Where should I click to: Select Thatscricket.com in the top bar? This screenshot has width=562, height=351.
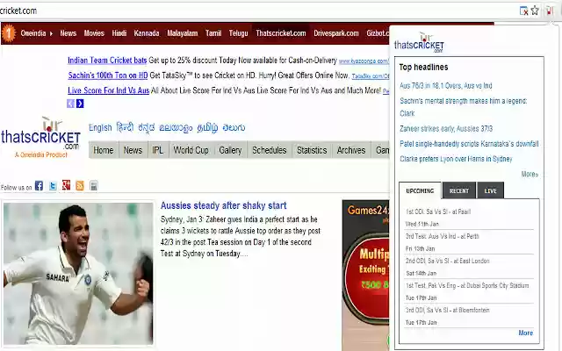coord(281,33)
